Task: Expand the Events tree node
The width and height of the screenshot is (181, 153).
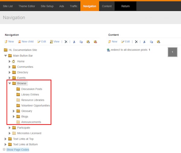Action: coord(10,78)
